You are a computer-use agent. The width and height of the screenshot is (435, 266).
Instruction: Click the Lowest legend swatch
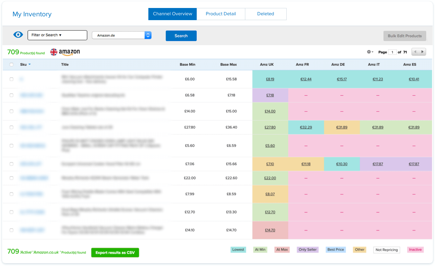238,250
